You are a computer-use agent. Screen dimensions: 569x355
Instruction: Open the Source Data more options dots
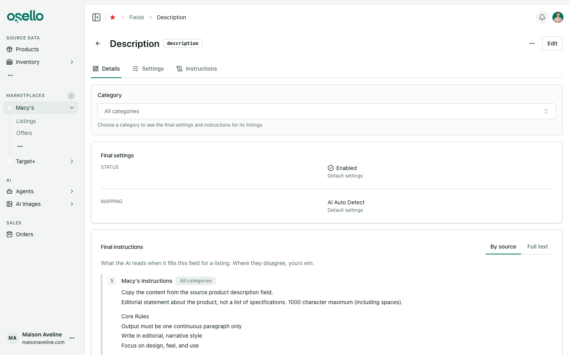(10, 75)
